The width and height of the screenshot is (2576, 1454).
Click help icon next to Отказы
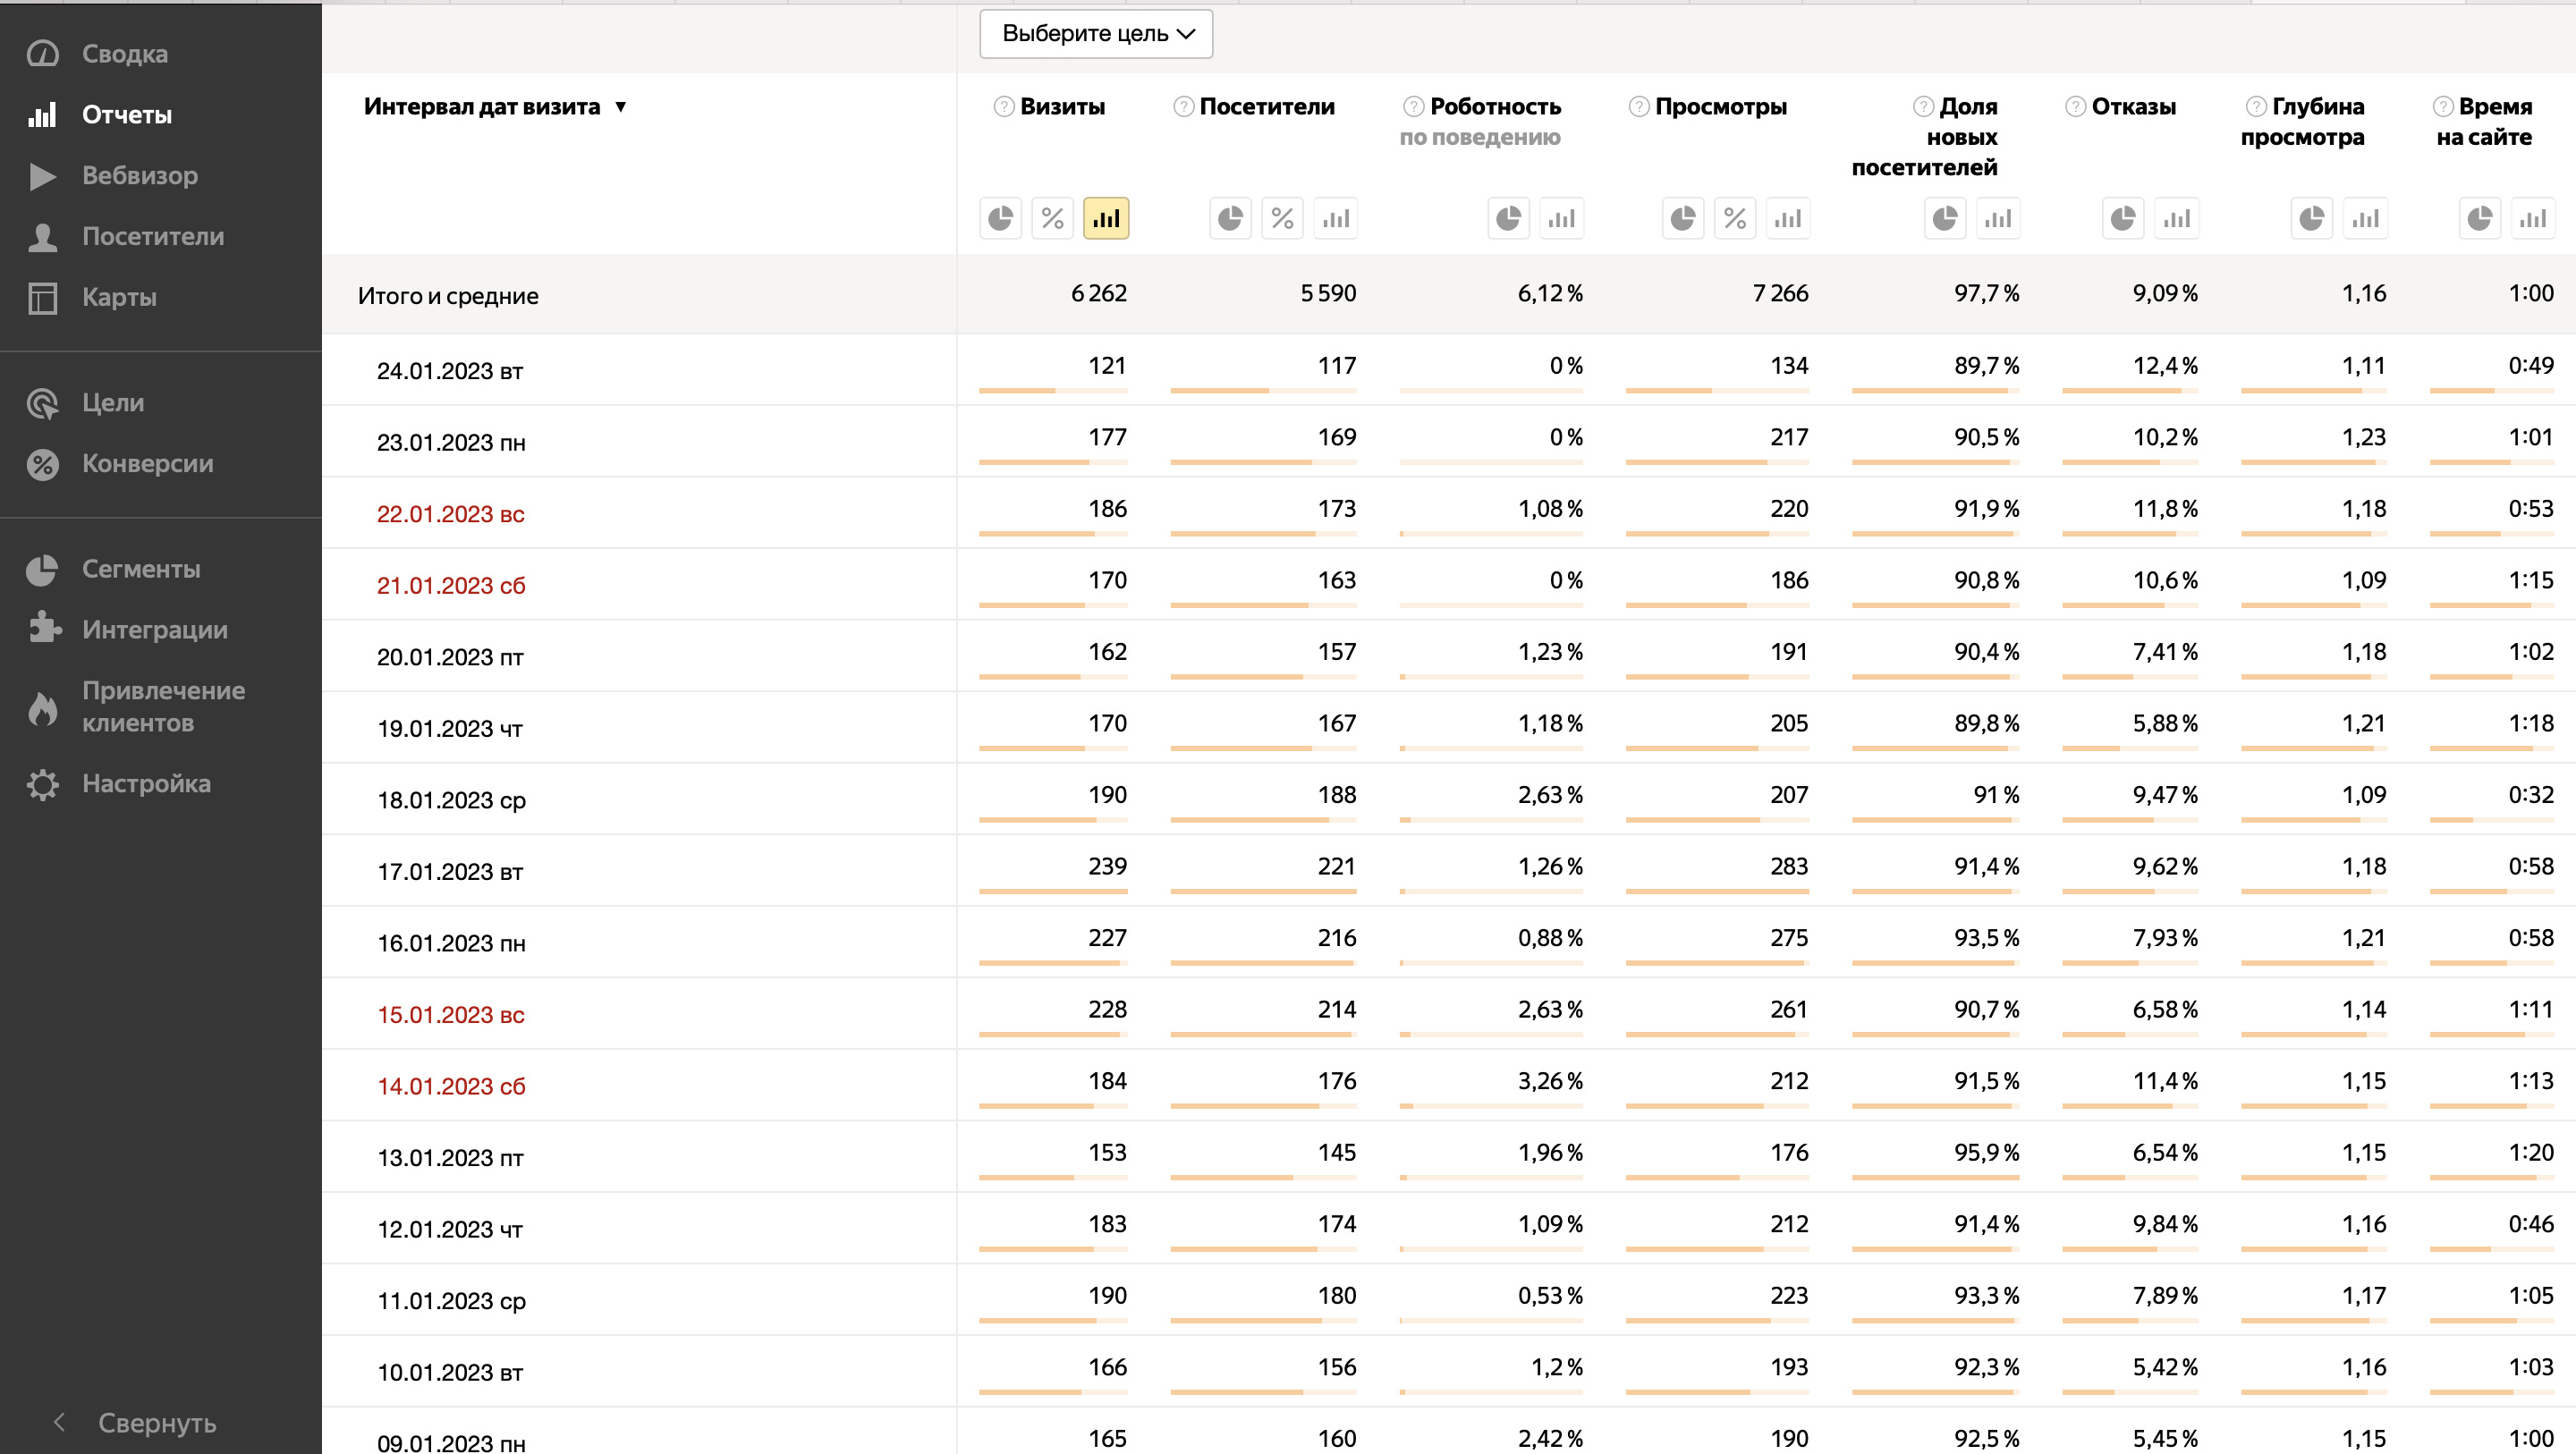pos(2075,106)
